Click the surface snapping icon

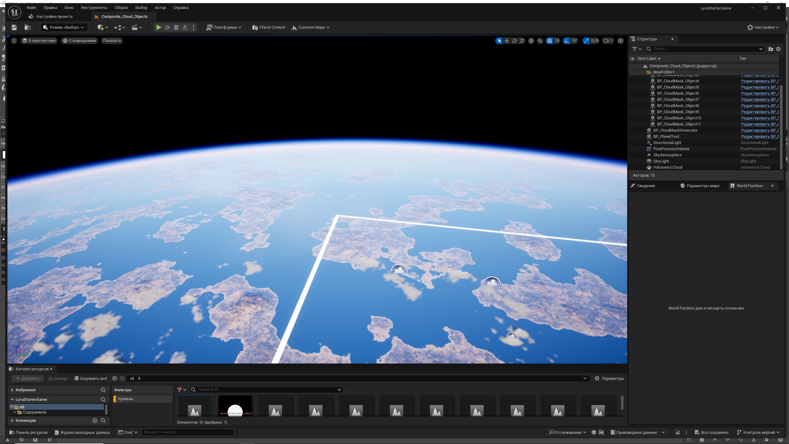tap(540, 41)
